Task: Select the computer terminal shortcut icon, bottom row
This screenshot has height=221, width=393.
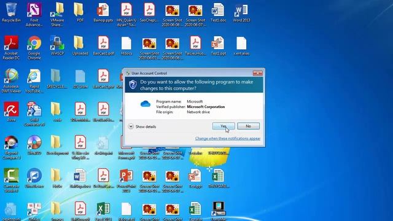Action: click(x=219, y=211)
